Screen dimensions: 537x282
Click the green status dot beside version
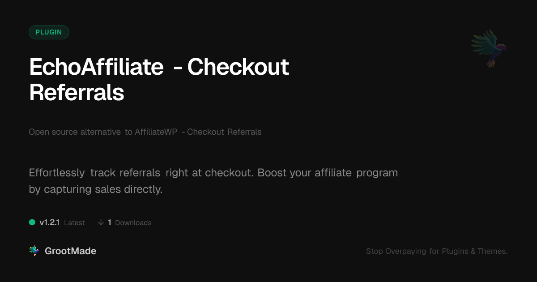(32, 222)
